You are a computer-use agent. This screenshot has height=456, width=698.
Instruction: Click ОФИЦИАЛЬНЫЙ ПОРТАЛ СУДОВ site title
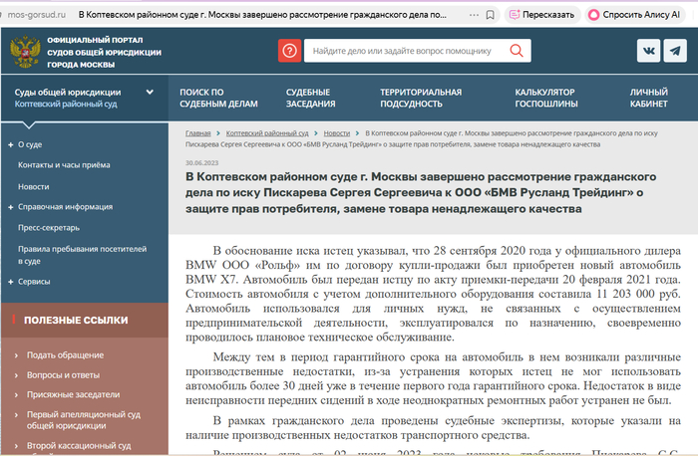tap(104, 52)
